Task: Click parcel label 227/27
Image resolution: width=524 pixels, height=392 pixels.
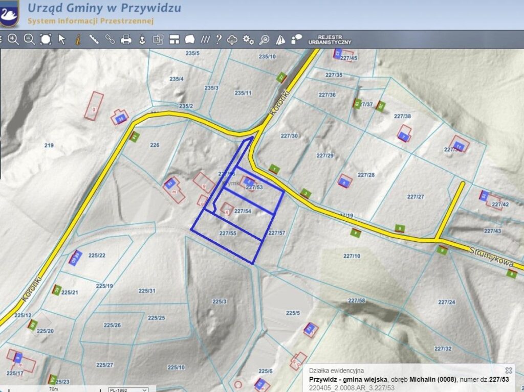Action: 416,197
